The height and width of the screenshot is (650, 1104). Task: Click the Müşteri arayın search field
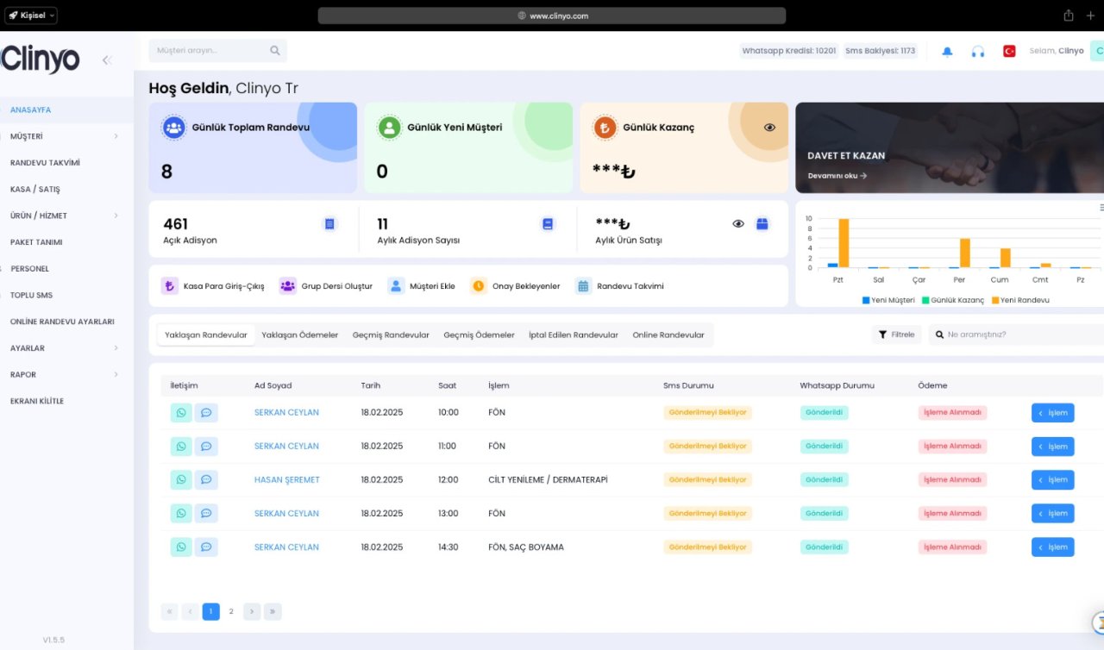[x=217, y=51]
